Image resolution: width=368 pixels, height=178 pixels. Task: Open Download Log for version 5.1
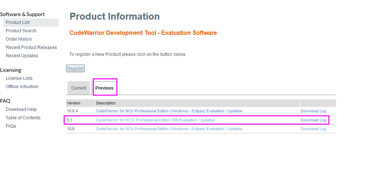coord(313,120)
